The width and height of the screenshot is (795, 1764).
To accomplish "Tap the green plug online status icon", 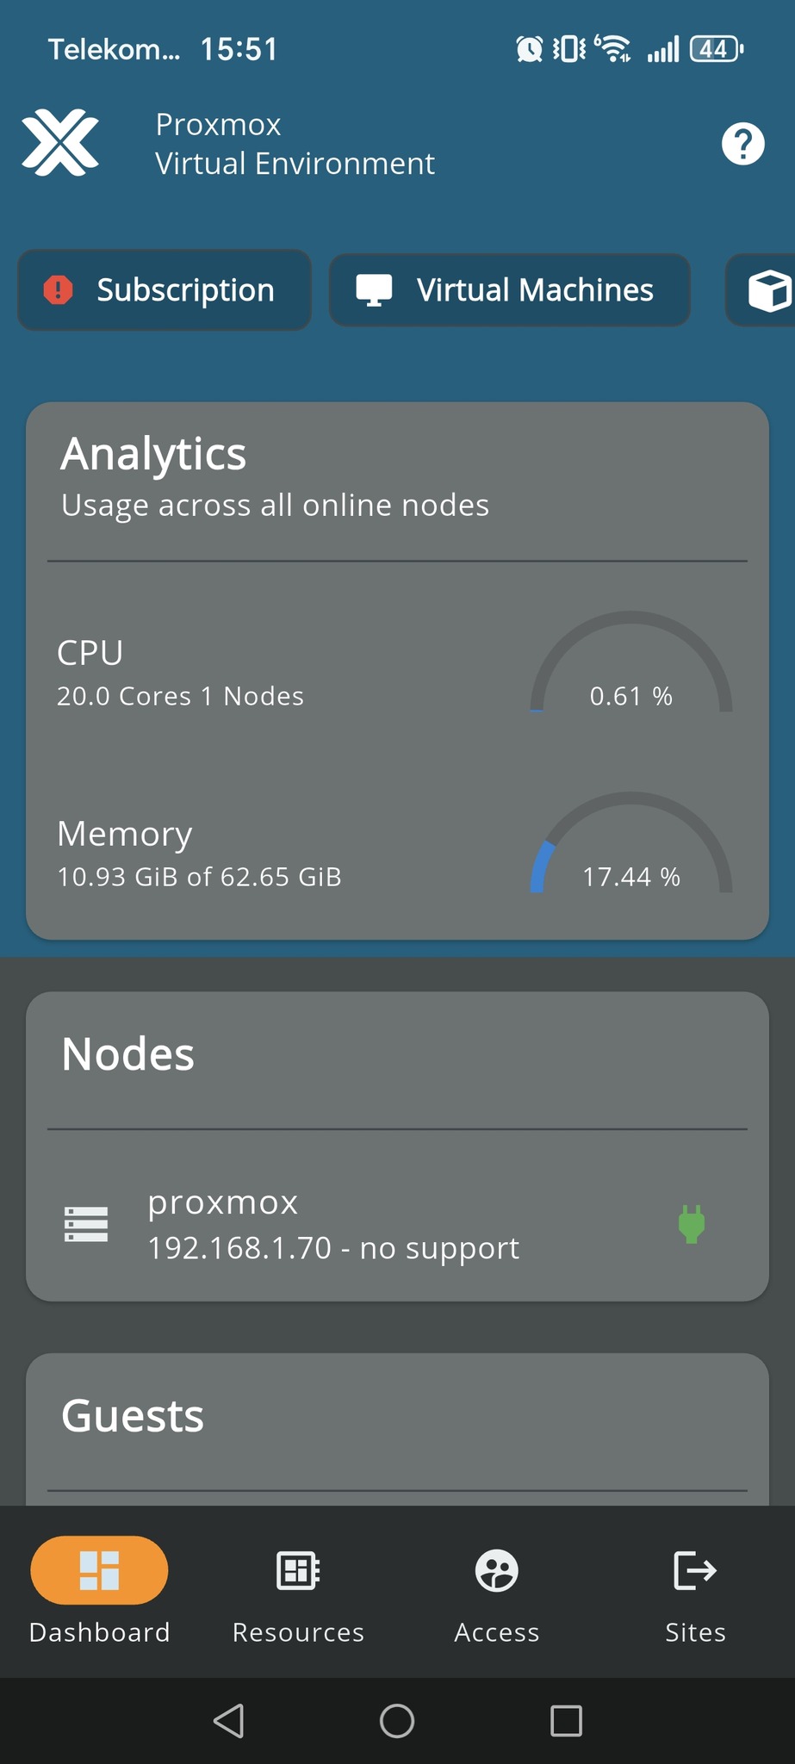I will click(x=692, y=1224).
